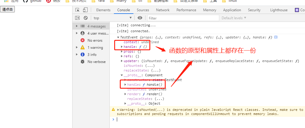The image size is (305, 128).
Task: Open the Security tab
Action: 254,10
